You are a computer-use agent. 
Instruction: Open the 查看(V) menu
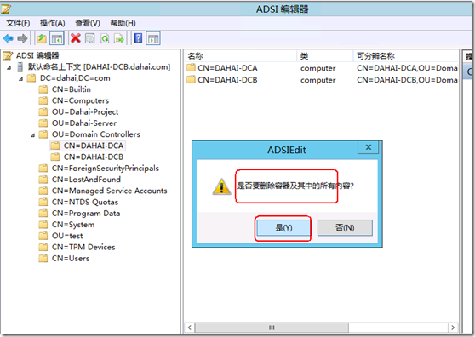[x=88, y=23]
